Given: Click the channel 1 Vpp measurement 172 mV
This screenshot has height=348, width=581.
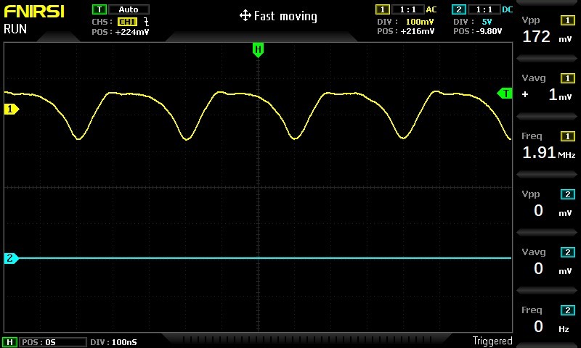Looking at the screenshot, I should click(x=547, y=36).
